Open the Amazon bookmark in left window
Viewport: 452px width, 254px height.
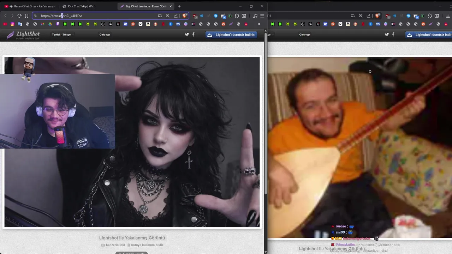point(148,24)
